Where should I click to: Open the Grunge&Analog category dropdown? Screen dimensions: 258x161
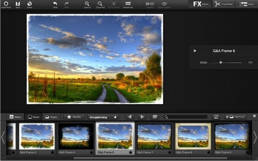[x=103, y=117]
